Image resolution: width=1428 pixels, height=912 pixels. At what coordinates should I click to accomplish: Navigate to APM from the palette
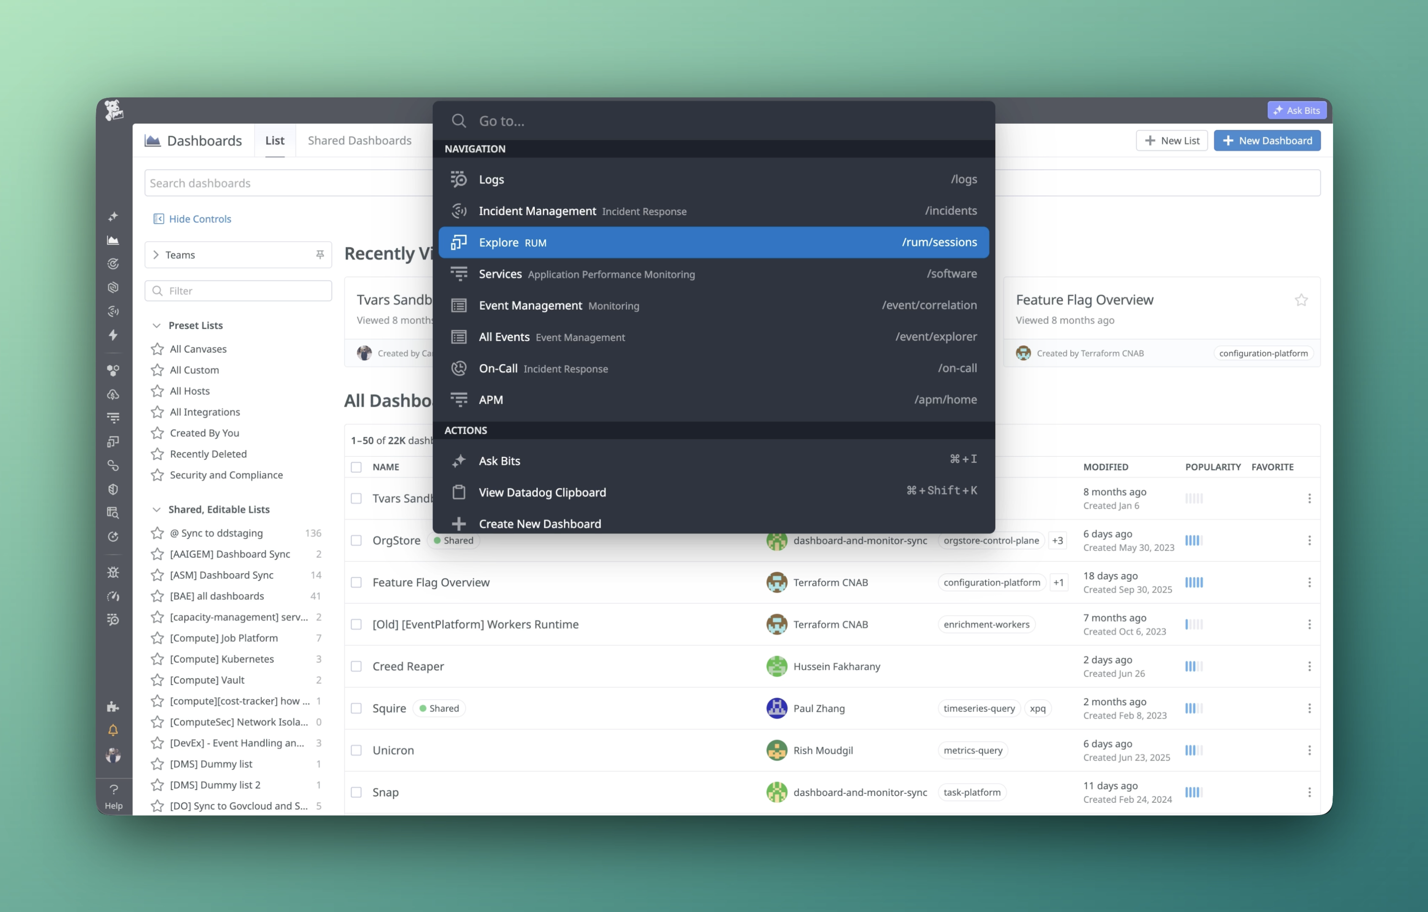[714, 399]
